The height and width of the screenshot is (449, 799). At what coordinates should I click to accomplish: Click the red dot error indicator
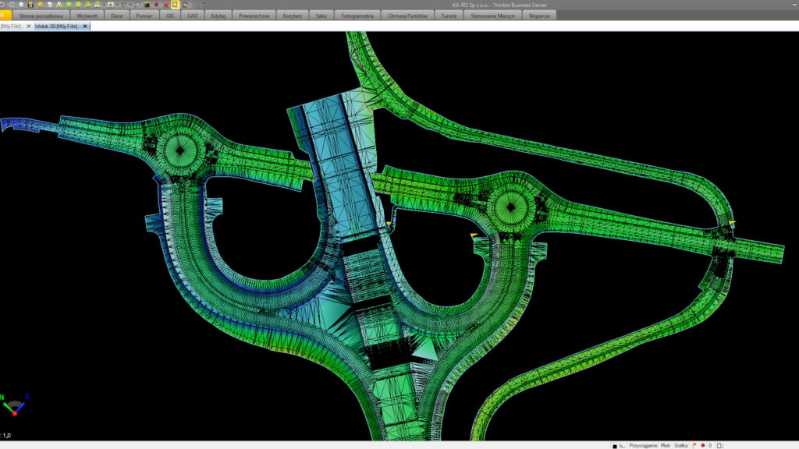coord(702,445)
